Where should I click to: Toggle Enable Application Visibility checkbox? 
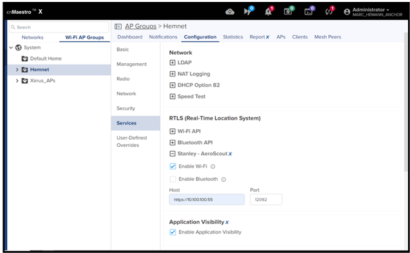click(x=173, y=232)
